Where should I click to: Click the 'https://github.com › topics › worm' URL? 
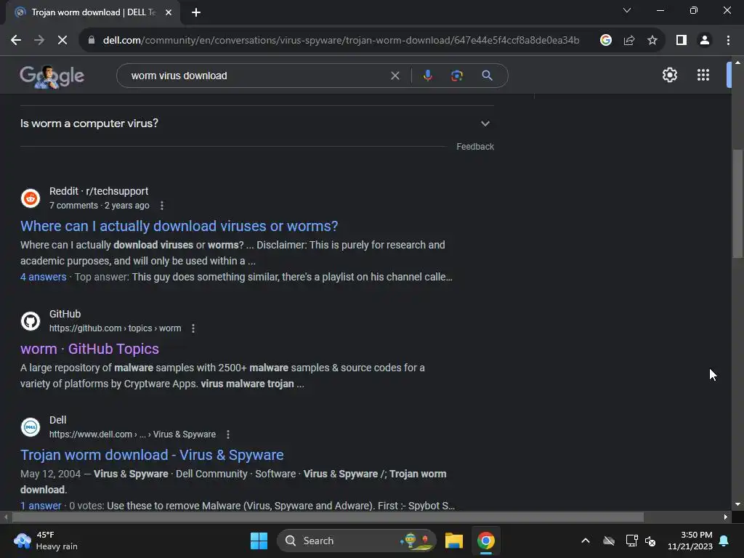point(116,328)
